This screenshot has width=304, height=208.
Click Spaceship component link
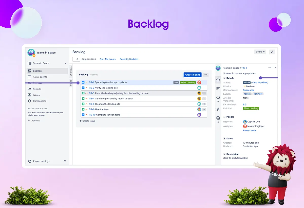tap(249, 90)
